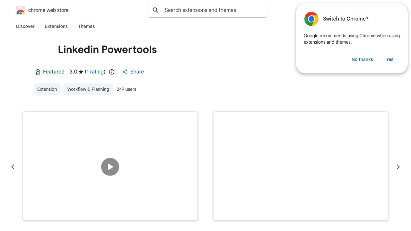Dismiss popup with No thanks

click(x=362, y=59)
